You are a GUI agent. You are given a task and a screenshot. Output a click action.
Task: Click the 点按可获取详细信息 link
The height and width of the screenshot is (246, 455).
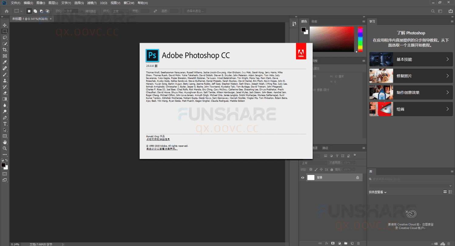coord(158,139)
